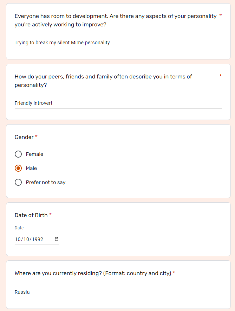Image resolution: width=235 pixels, height=311 pixels.
Task: Click the red asterisk next to Gender
Action: [x=36, y=136]
